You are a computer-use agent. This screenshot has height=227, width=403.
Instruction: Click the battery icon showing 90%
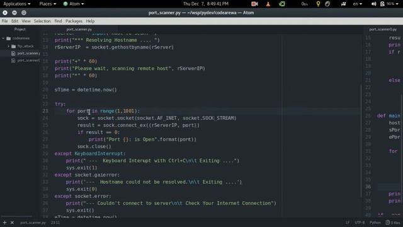click(x=382, y=4)
